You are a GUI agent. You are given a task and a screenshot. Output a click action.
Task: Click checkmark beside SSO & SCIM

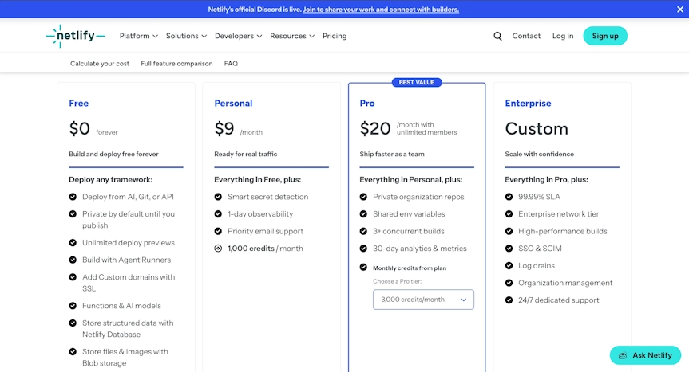click(x=509, y=249)
